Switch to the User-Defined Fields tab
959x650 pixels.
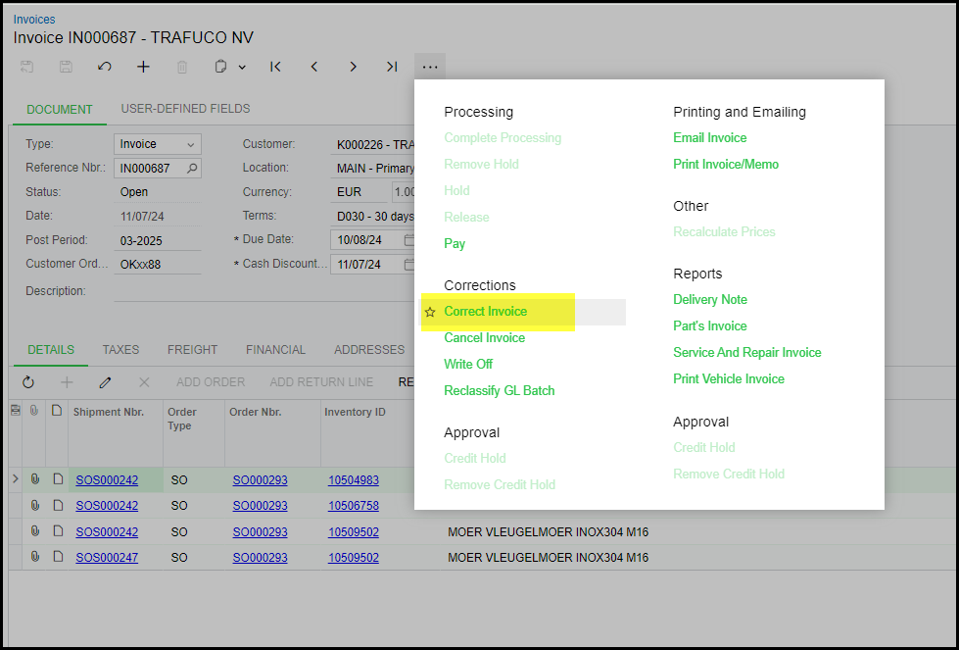click(185, 109)
